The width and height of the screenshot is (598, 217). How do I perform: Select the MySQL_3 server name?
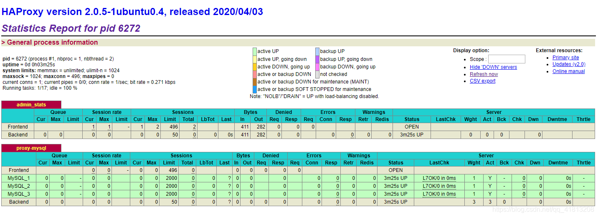(18, 194)
